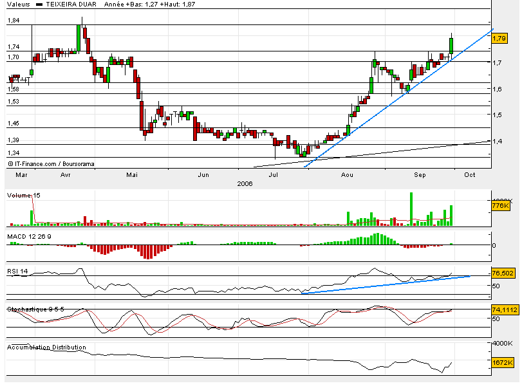
Task: Click the 74,1112 stochastic value tag
Action: tap(505, 309)
